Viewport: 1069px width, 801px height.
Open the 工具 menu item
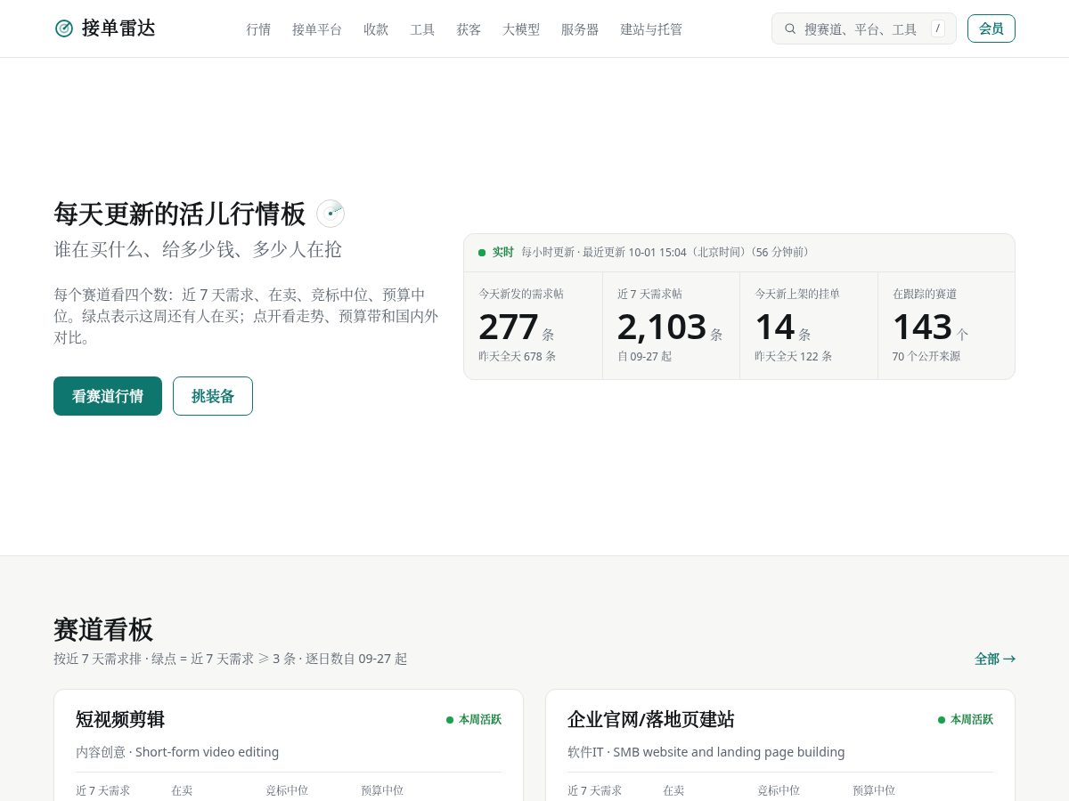(422, 29)
